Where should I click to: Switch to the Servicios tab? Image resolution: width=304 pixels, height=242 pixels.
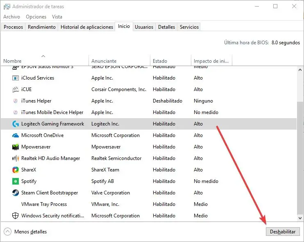pyautogui.click(x=189, y=27)
